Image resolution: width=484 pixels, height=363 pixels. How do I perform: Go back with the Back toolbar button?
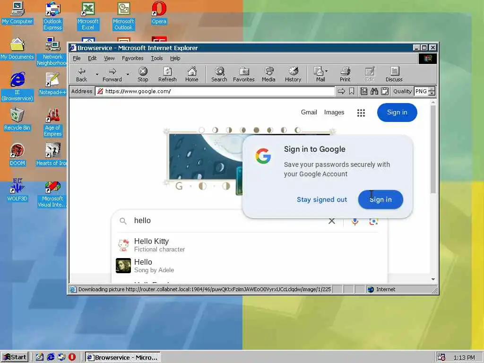pos(81,74)
